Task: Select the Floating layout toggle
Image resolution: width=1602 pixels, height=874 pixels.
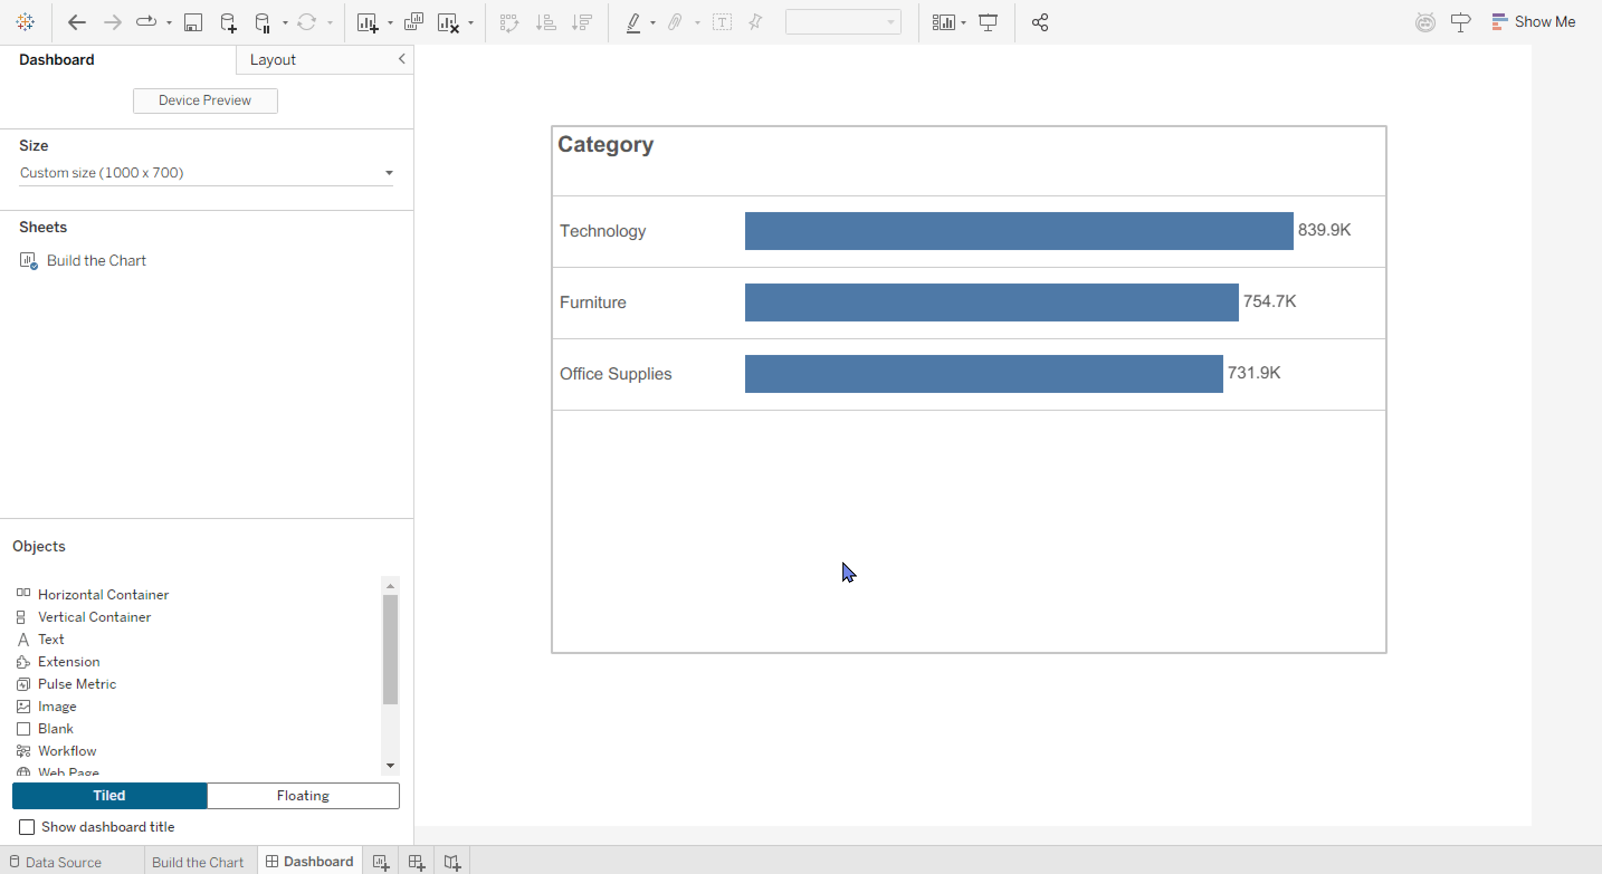Action: 303,796
